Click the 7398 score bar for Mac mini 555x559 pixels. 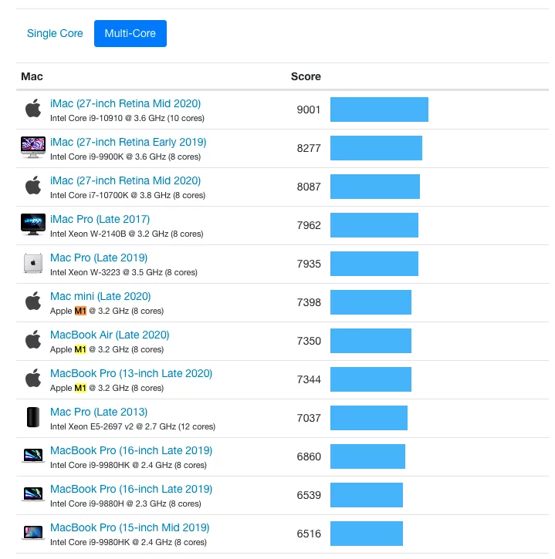(371, 302)
